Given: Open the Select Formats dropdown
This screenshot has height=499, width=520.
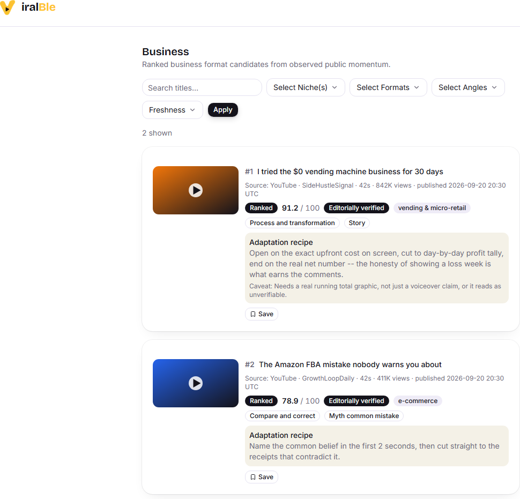Looking at the screenshot, I should pos(388,87).
